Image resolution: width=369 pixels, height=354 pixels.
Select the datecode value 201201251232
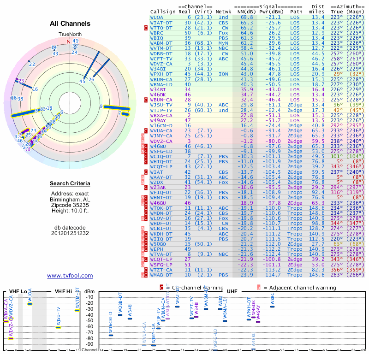tap(70, 233)
